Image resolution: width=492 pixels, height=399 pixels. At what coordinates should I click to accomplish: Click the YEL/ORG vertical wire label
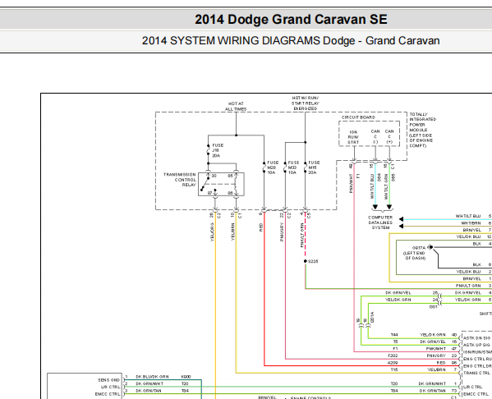[212, 232]
